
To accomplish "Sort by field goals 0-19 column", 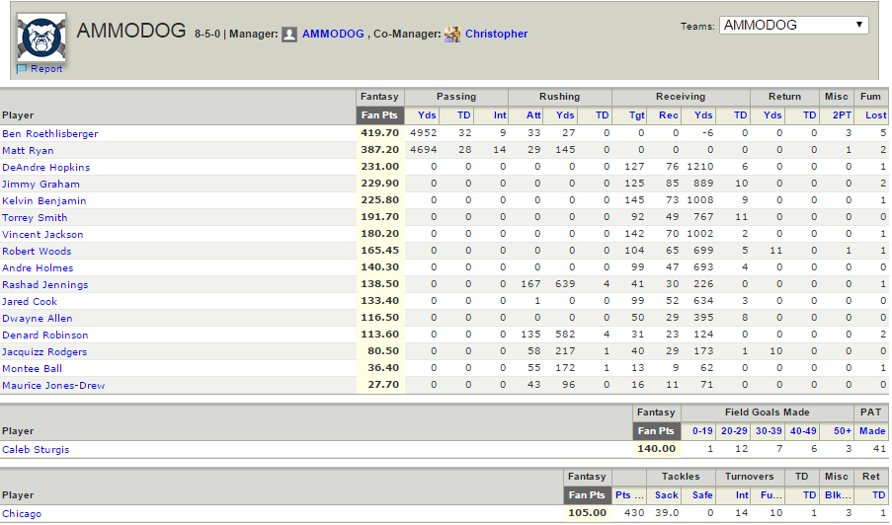I will (x=702, y=431).
